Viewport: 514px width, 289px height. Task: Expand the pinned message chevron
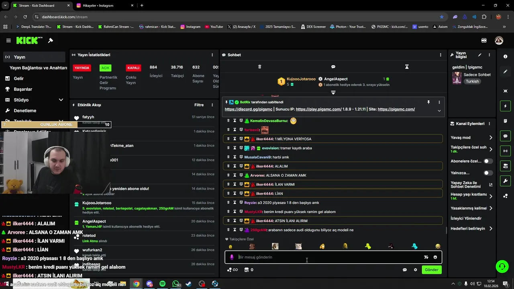(x=439, y=111)
